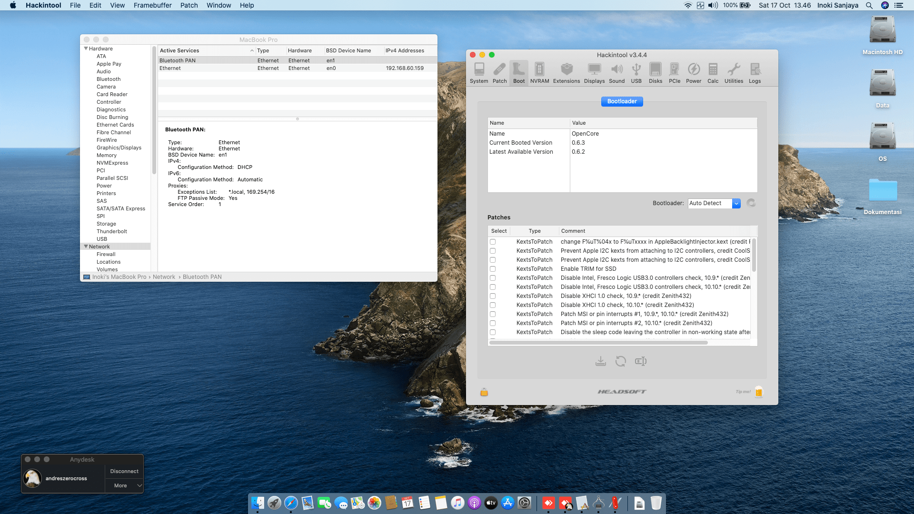Check Disable XHCI 1.0 check 10.9 patch
This screenshot has width=914, height=514.
[x=493, y=296]
